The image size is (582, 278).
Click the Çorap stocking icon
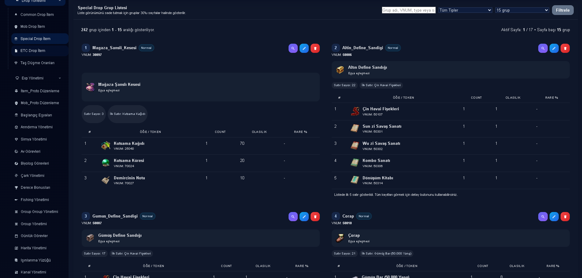(340, 238)
